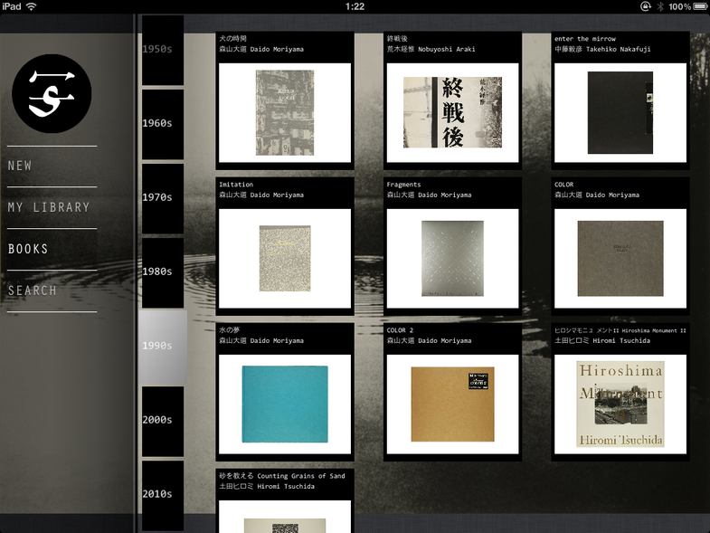Image resolution: width=710 pixels, height=533 pixels.
Task: Switch to the 1980s decade tab
Action: point(163,273)
